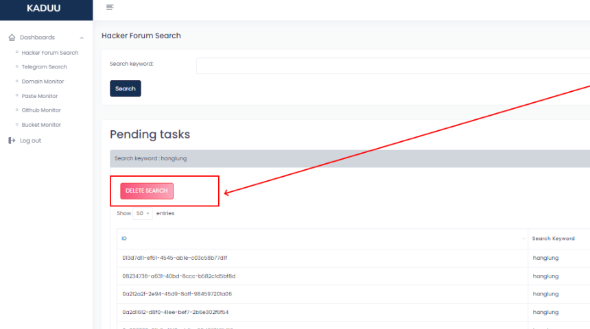Go to Domain Monitor page
Screen dimensions: 590x329
[x=43, y=81]
